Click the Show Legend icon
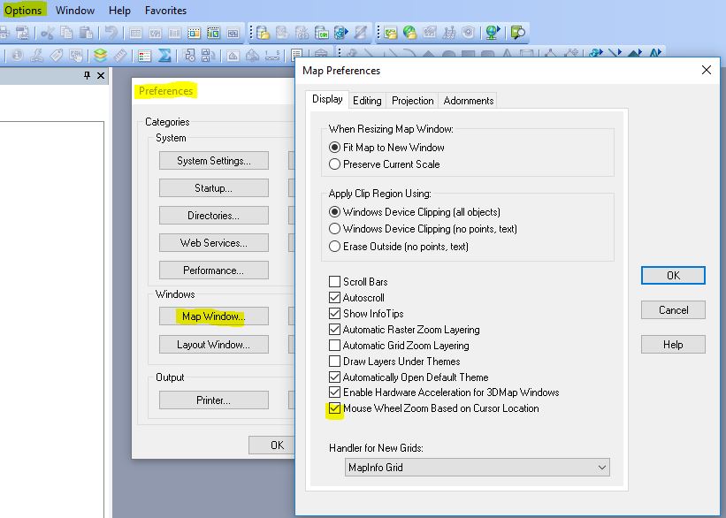726x518 pixels. [145, 56]
